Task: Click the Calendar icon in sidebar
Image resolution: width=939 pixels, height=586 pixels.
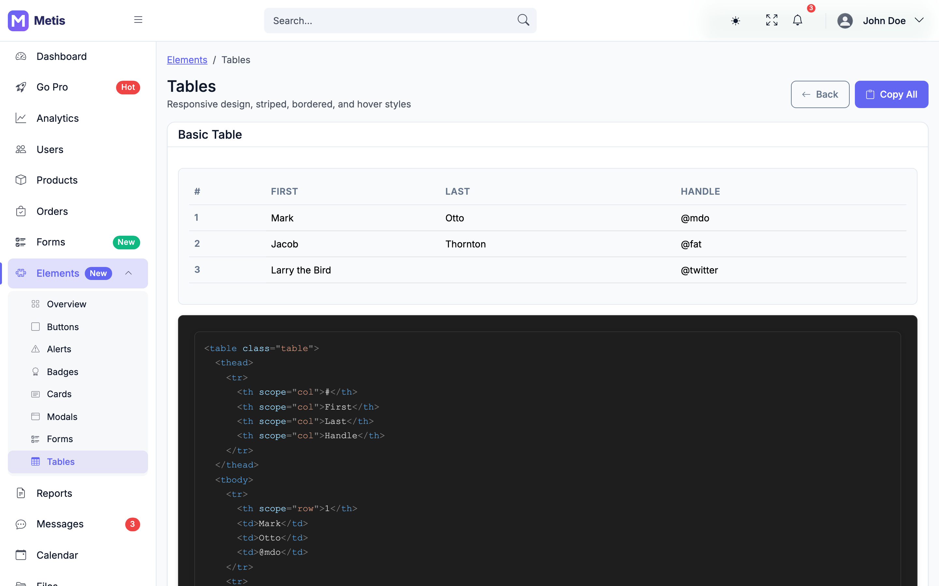Action: 21,555
